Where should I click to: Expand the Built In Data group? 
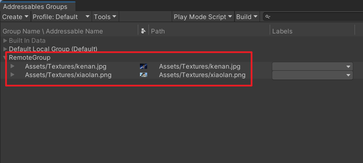pyautogui.click(x=5, y=41)
